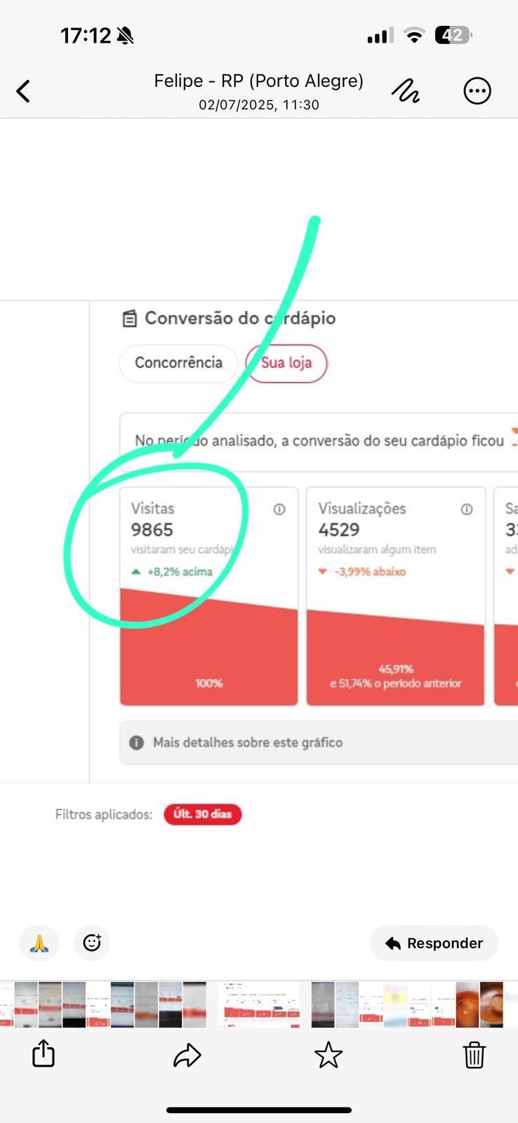Click the Últ. 30 dias filter chip

[203, 814]
